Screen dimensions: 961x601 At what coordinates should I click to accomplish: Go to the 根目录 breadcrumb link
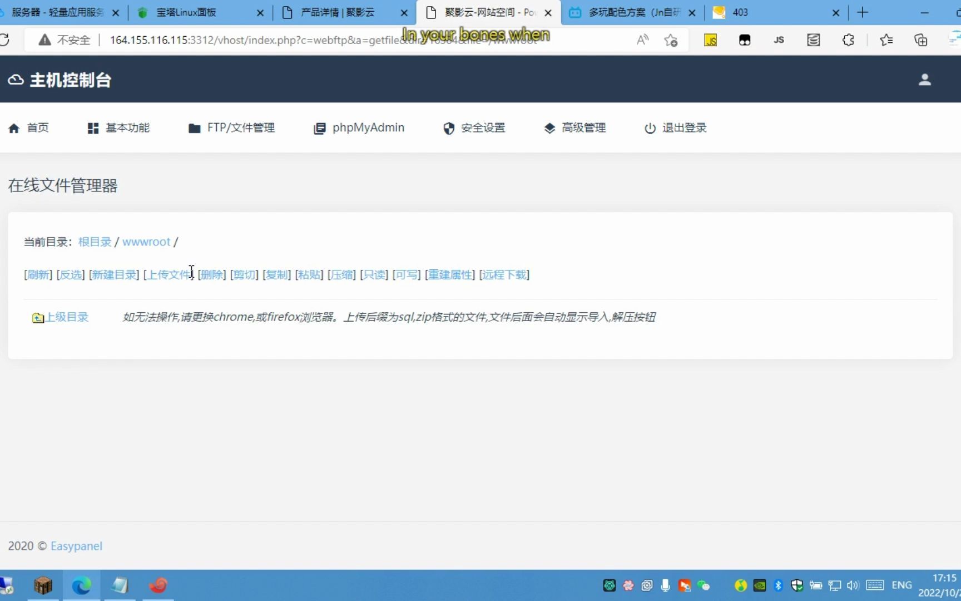(x=95, y=242)
